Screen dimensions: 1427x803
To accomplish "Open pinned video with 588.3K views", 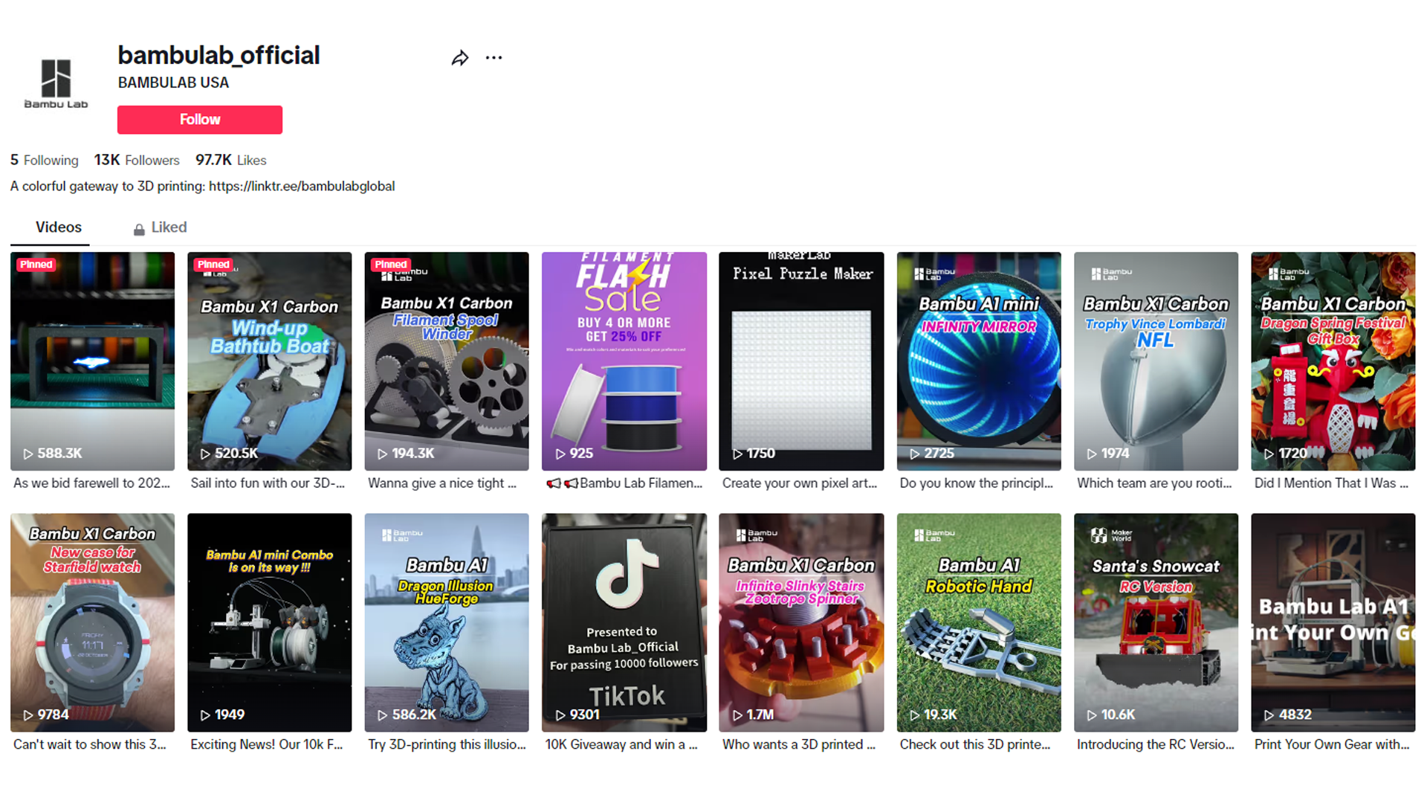I will pos(93,361).
